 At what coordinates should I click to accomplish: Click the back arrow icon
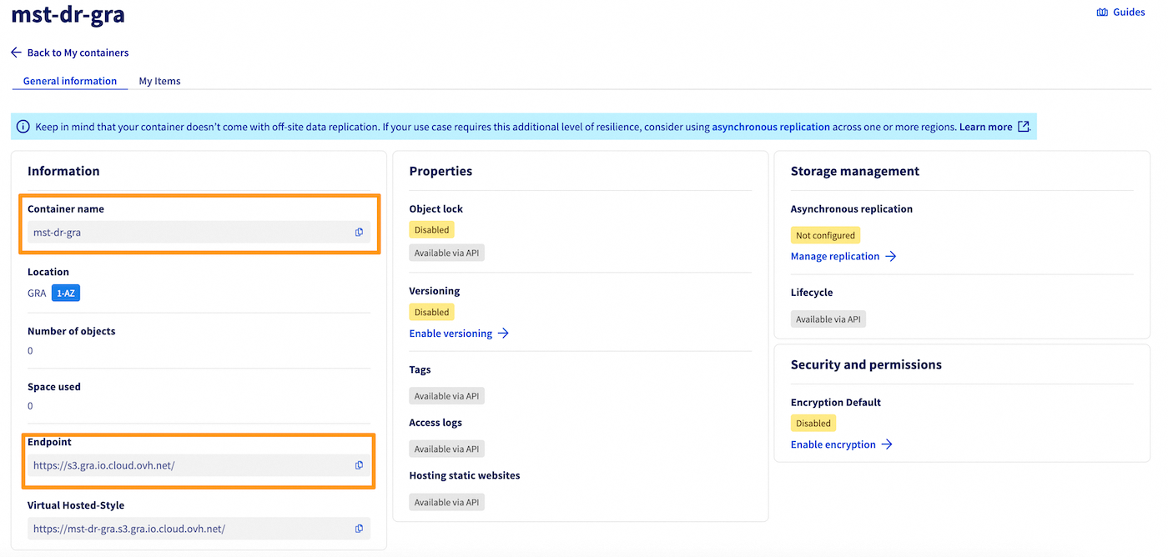[x=16, y=53]
